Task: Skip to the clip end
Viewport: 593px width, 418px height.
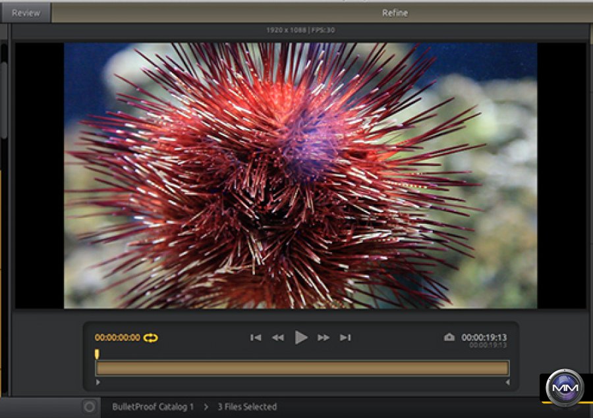Action: (345, 338)
